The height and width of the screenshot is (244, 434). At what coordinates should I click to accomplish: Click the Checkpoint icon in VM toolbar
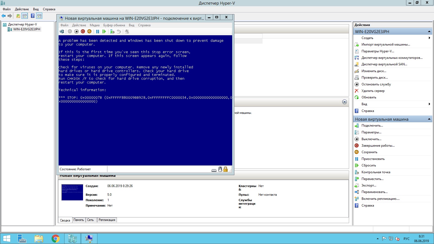tap(112, 31)
